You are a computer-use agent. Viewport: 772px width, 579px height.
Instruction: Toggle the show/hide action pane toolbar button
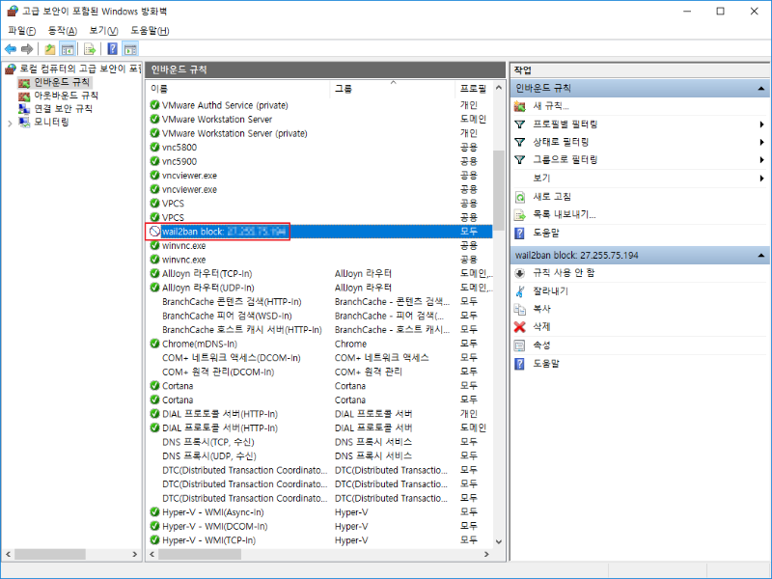click(130, 49)
